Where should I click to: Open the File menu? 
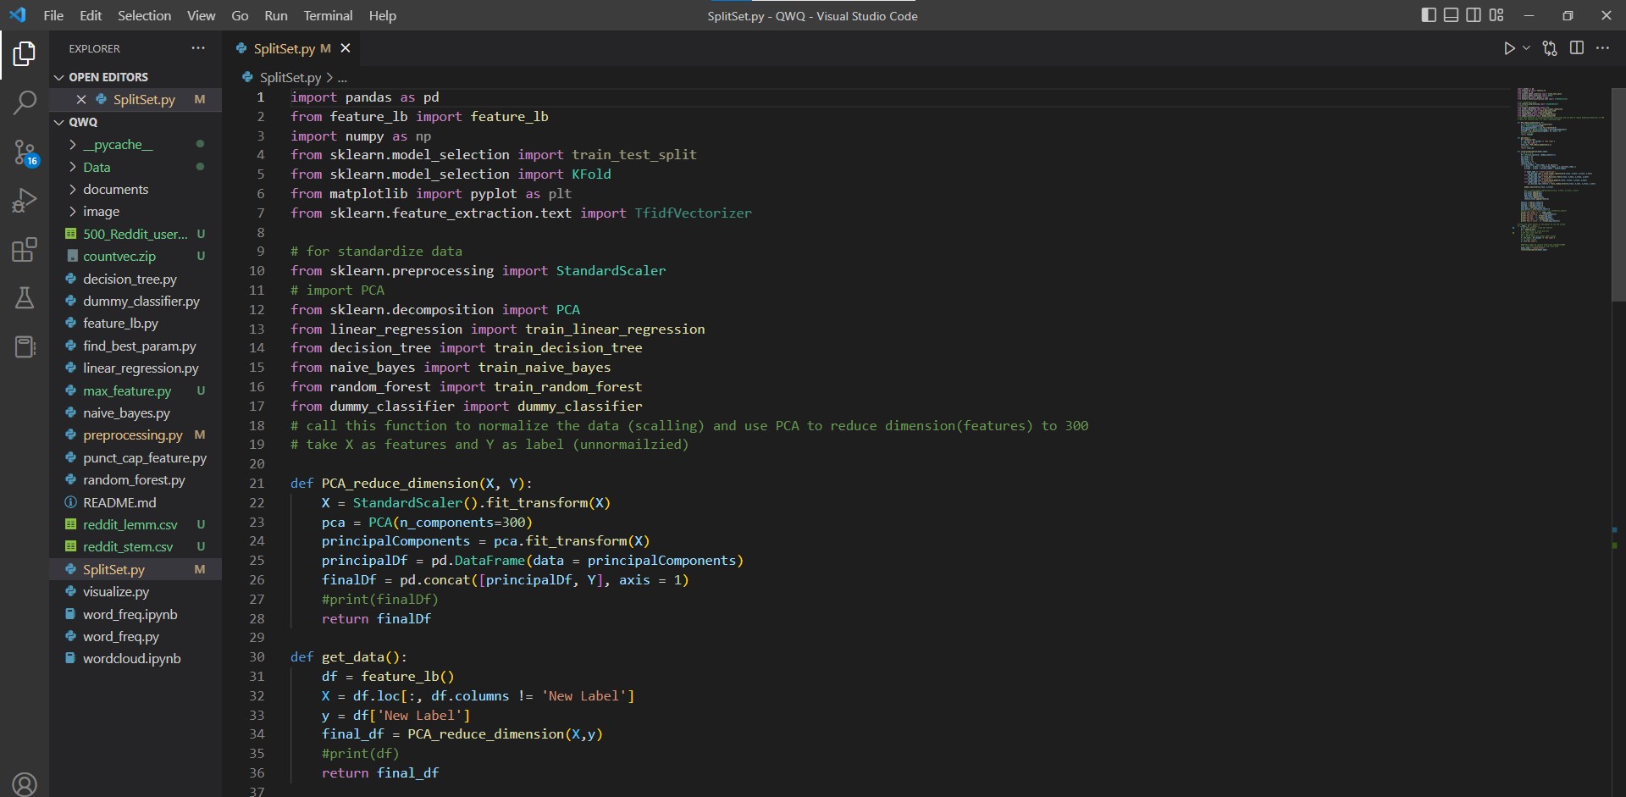click(x=53, y=15)
